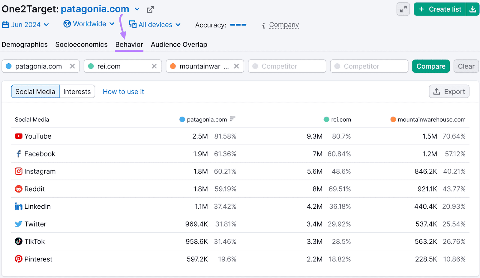Click the first empty Competitor field

tap(287, 66)
